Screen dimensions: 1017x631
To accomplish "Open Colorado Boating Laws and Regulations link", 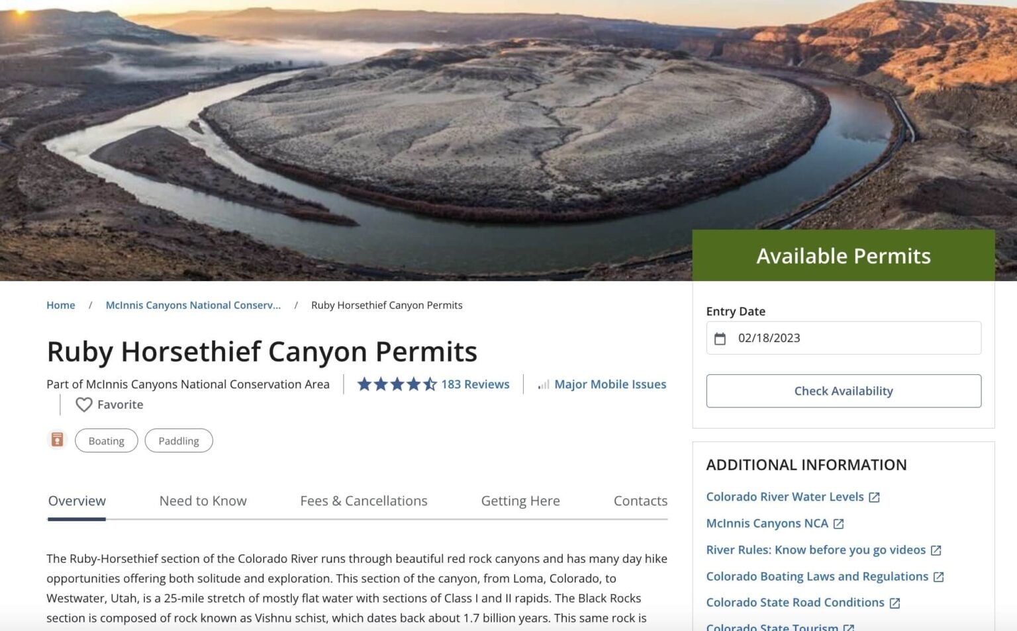I will (816, 576).
